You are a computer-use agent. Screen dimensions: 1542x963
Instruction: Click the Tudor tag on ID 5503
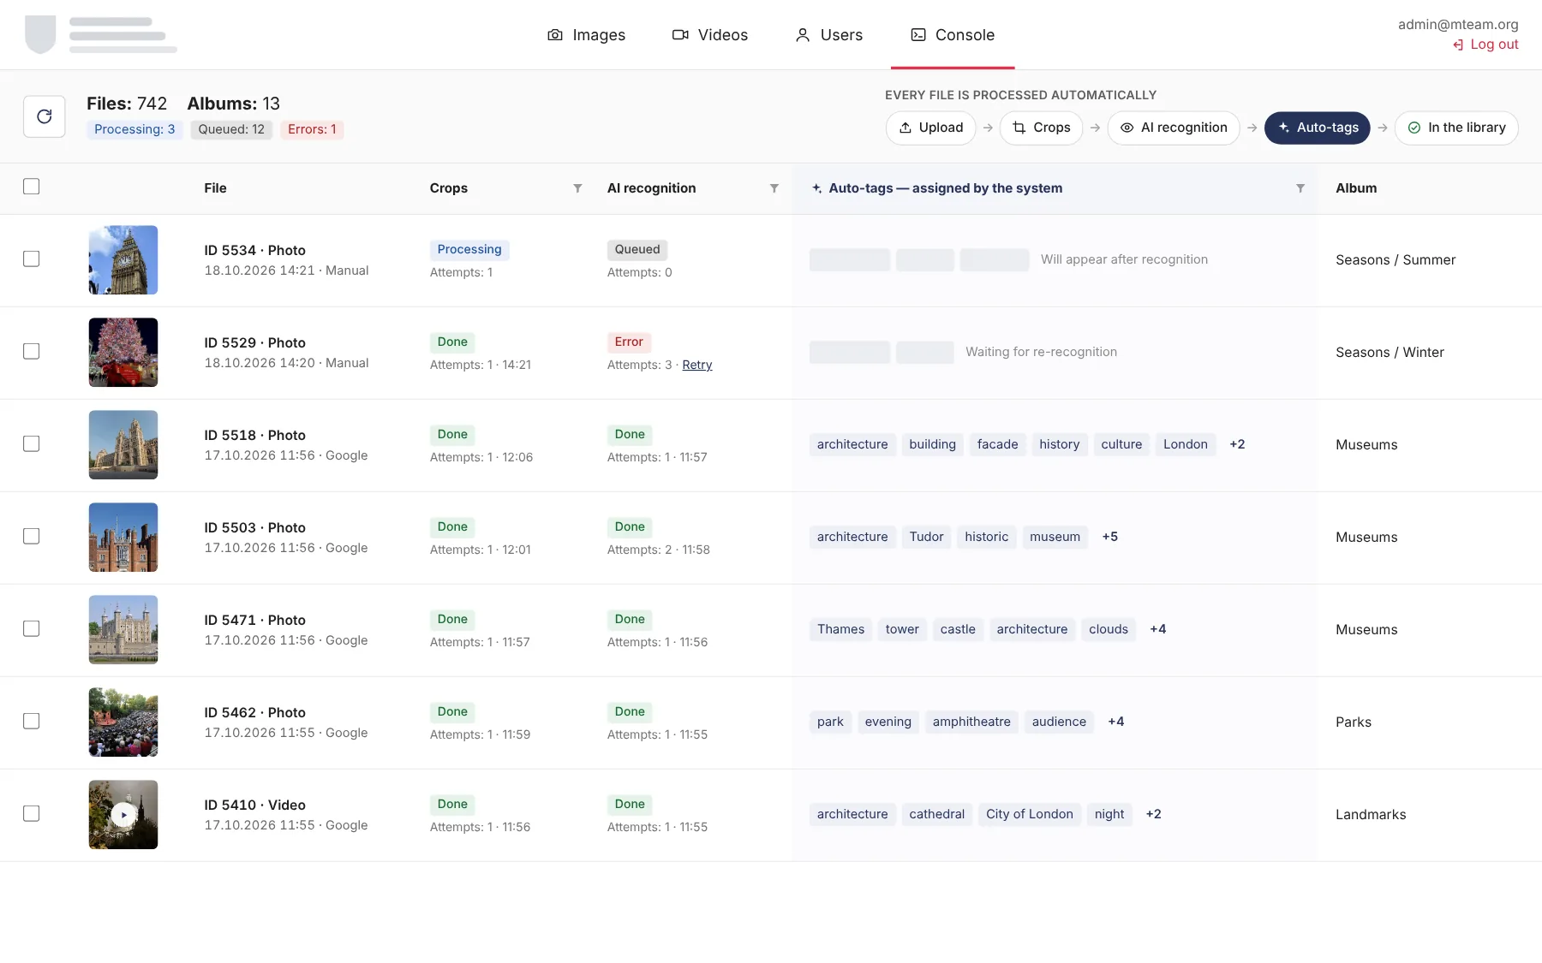[x=926, y=537]
